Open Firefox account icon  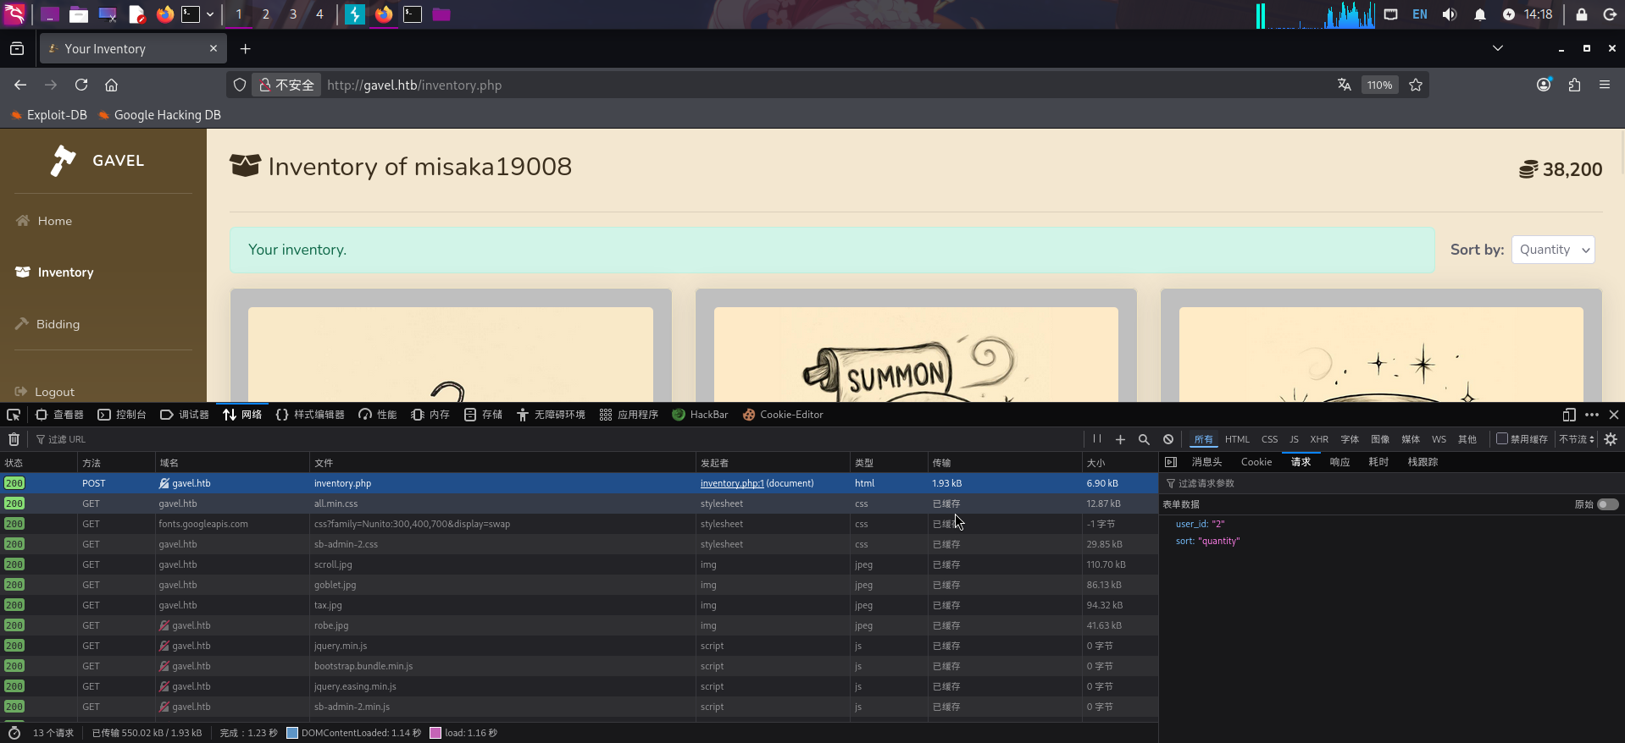pos(1544,85)
